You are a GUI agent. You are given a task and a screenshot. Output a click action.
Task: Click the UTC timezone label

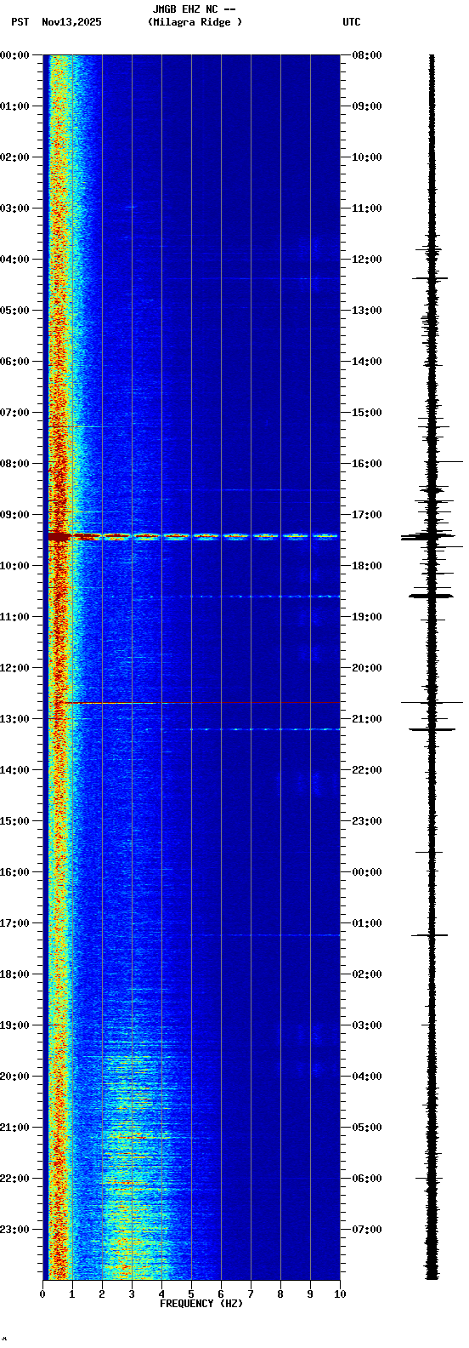(352, 22)
